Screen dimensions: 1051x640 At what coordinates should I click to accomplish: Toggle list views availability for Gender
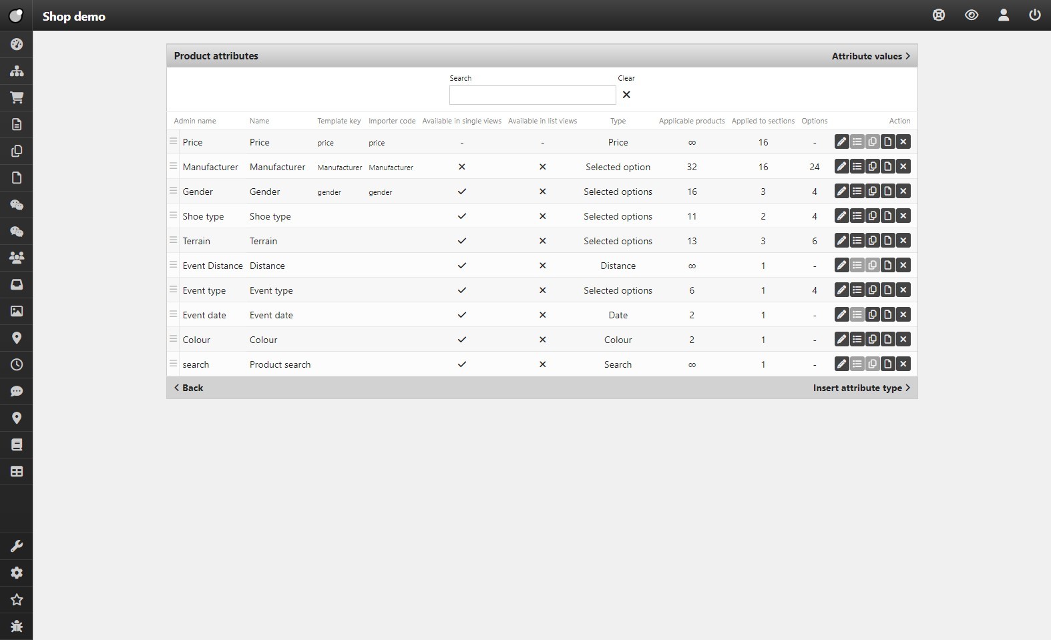pyautogui.click(x=542, y=192)
